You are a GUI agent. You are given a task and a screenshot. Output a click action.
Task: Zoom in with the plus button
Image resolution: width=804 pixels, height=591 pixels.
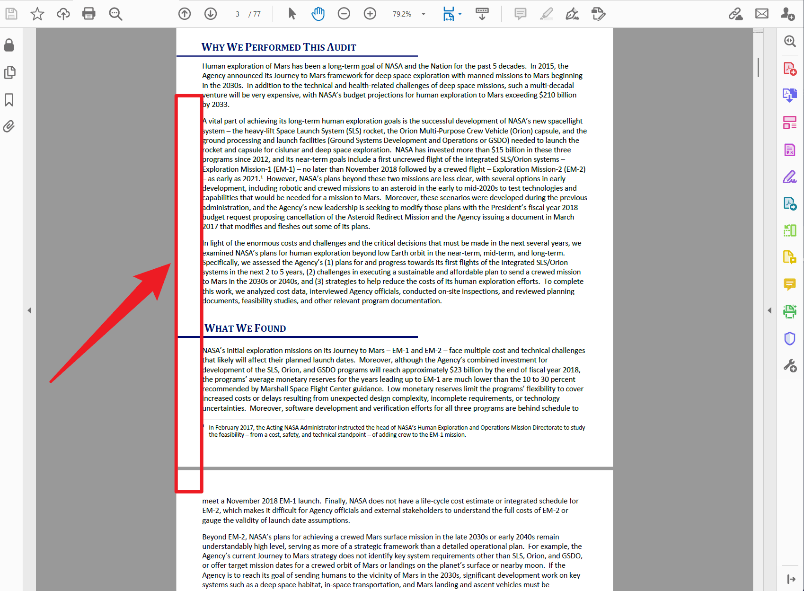pyautogui.click(x=370, y=14)
